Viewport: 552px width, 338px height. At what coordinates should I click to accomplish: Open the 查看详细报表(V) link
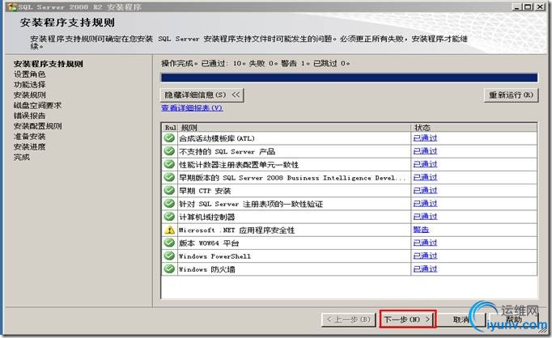(x=192, y=108)
